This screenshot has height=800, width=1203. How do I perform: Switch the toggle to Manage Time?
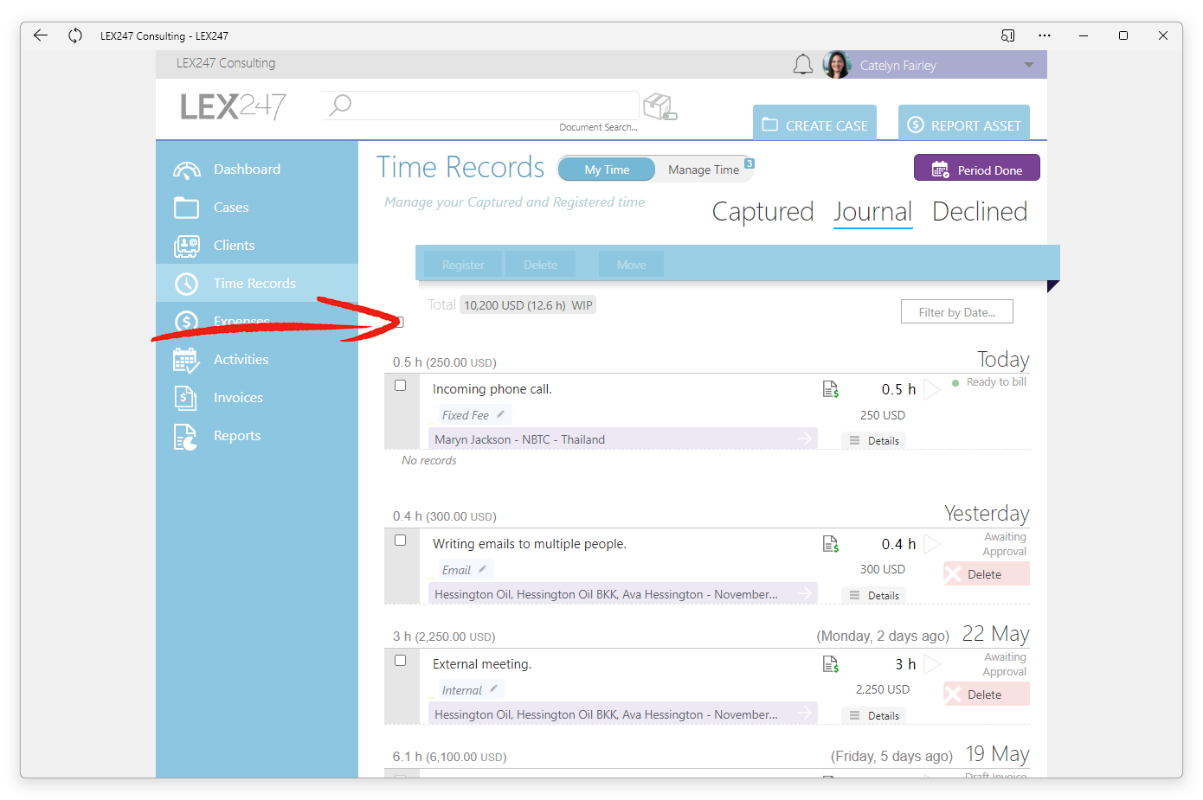click(704, 170)
